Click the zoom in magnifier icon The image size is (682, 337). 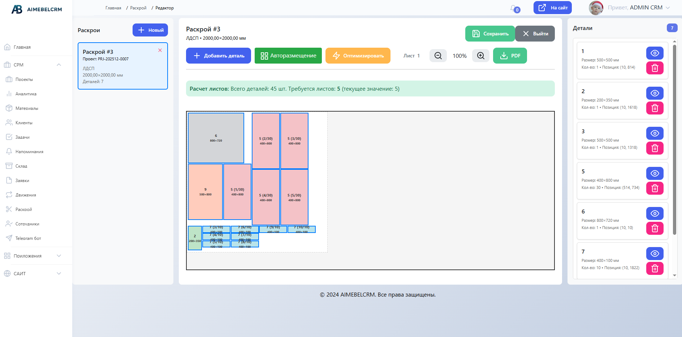(x=480, y=56)
